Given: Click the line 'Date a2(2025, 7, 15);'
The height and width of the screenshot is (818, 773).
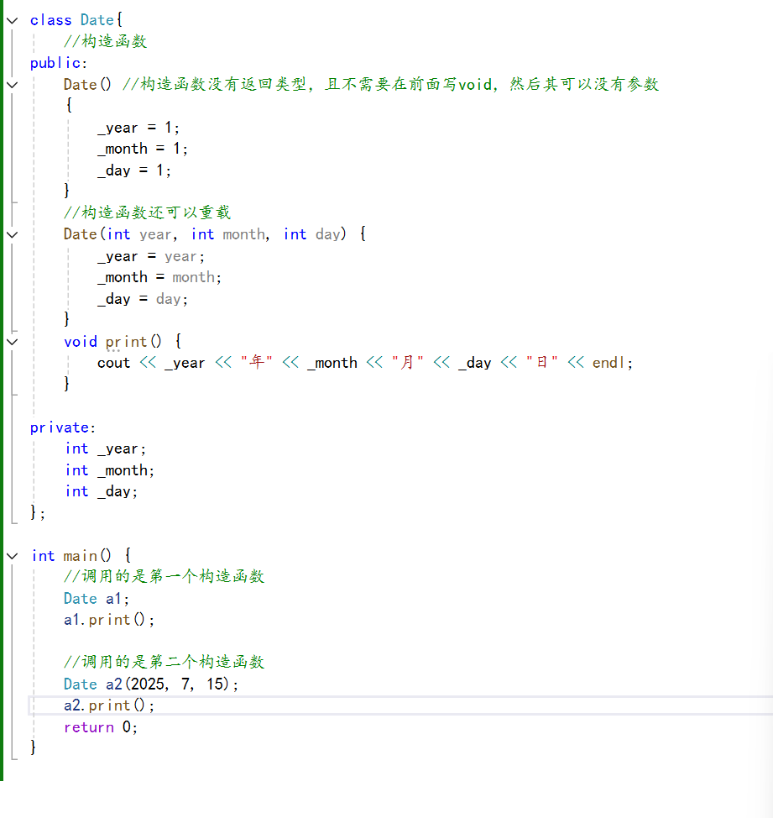Looking at the screenshot, I should [x=150, y=684].
